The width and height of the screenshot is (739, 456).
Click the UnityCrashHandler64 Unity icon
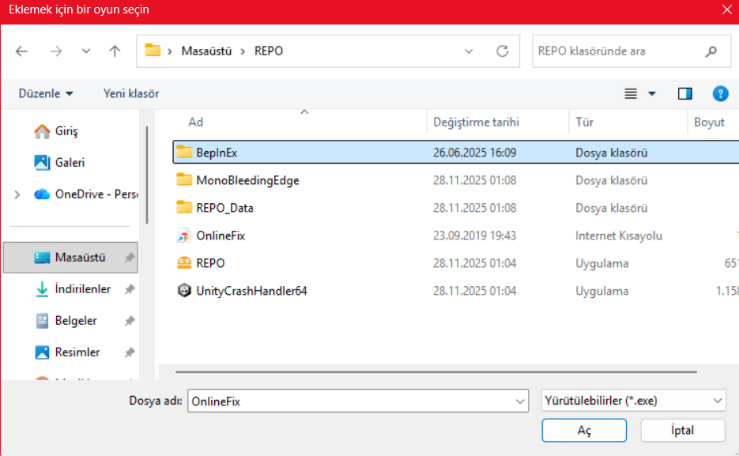click(x=184, y=291)
